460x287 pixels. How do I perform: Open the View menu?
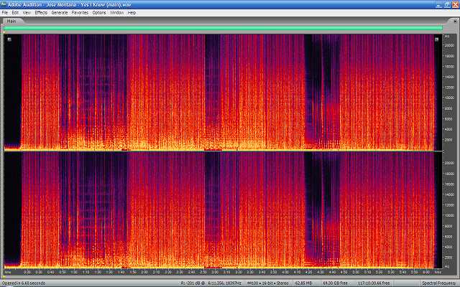pyautogui.click(x=27, y=13)
